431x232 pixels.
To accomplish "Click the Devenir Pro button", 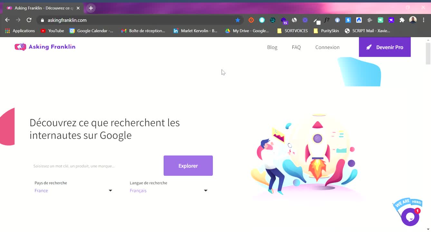I will (385, 47).
